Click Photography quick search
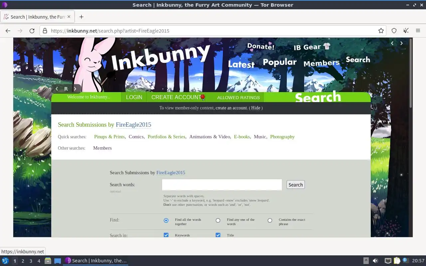 coord(282,137)
